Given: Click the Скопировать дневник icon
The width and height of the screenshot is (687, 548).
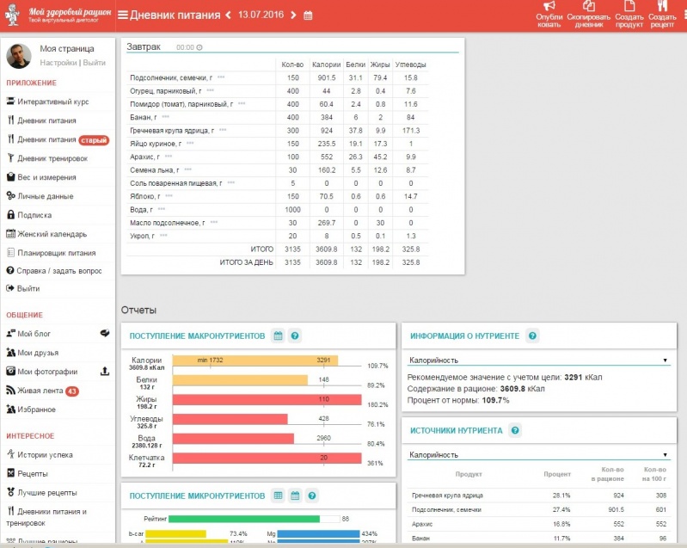Looking at the screenshot, I should [590, 7].
